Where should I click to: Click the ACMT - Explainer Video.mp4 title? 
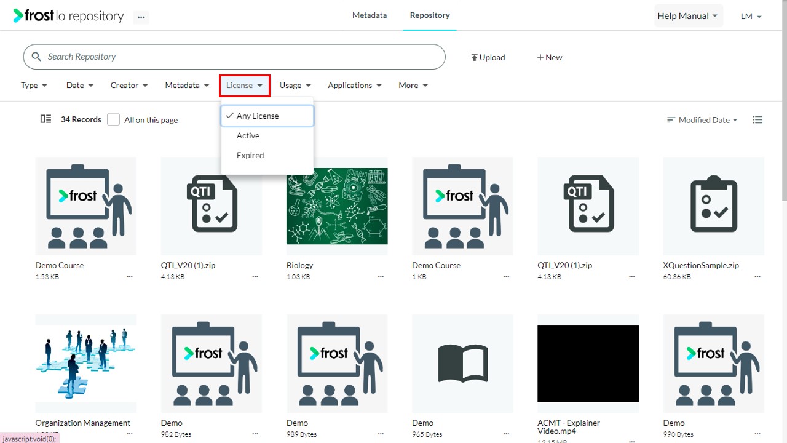[x=569, y=427]
